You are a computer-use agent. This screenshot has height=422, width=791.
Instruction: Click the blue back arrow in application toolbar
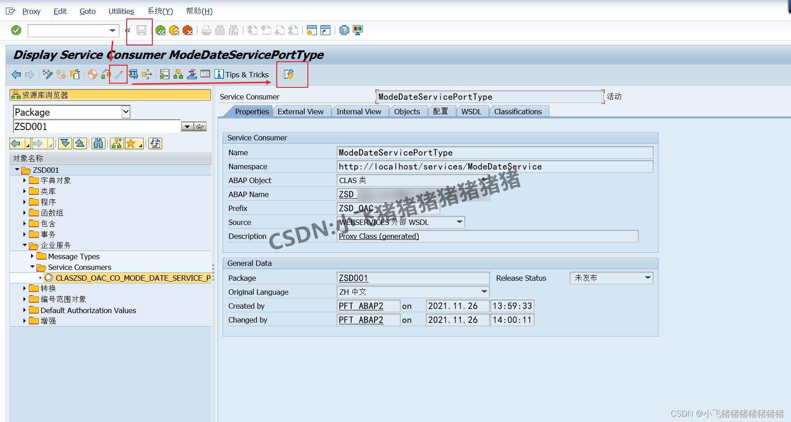pyautogui.click(x=16, y=74)
